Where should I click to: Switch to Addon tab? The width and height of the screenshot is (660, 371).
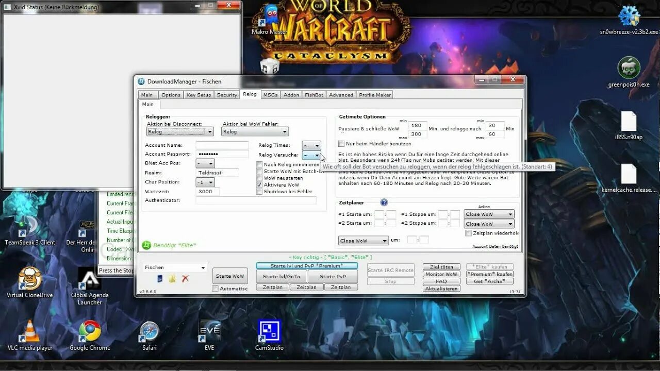[x=291, y=95]
